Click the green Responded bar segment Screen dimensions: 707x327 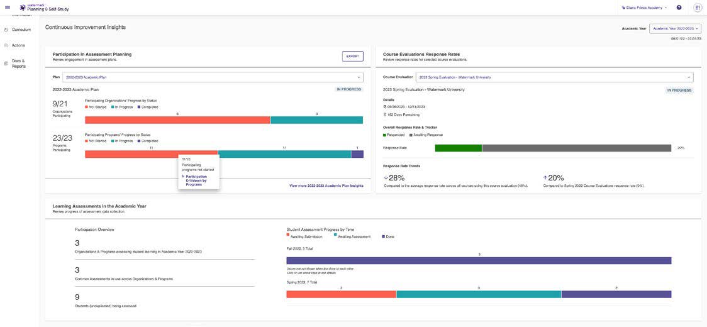pyautogui.click(x=458, y=148)
